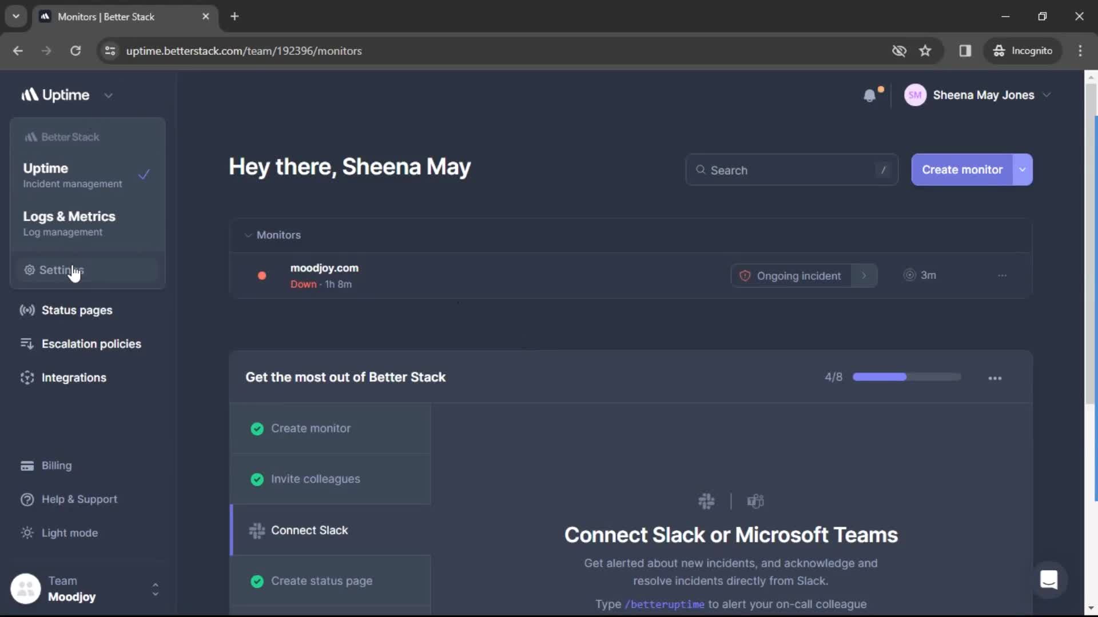Click the 3m check frequency icon
Viewport: 1098px width, 617px height.
909,275
